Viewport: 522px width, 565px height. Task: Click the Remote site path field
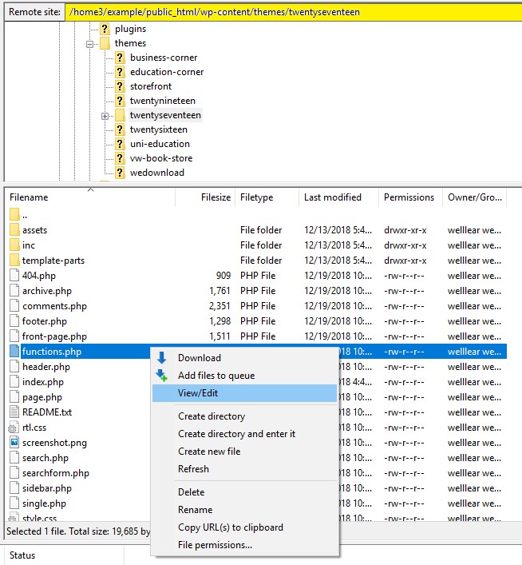[x=294, y=13]
